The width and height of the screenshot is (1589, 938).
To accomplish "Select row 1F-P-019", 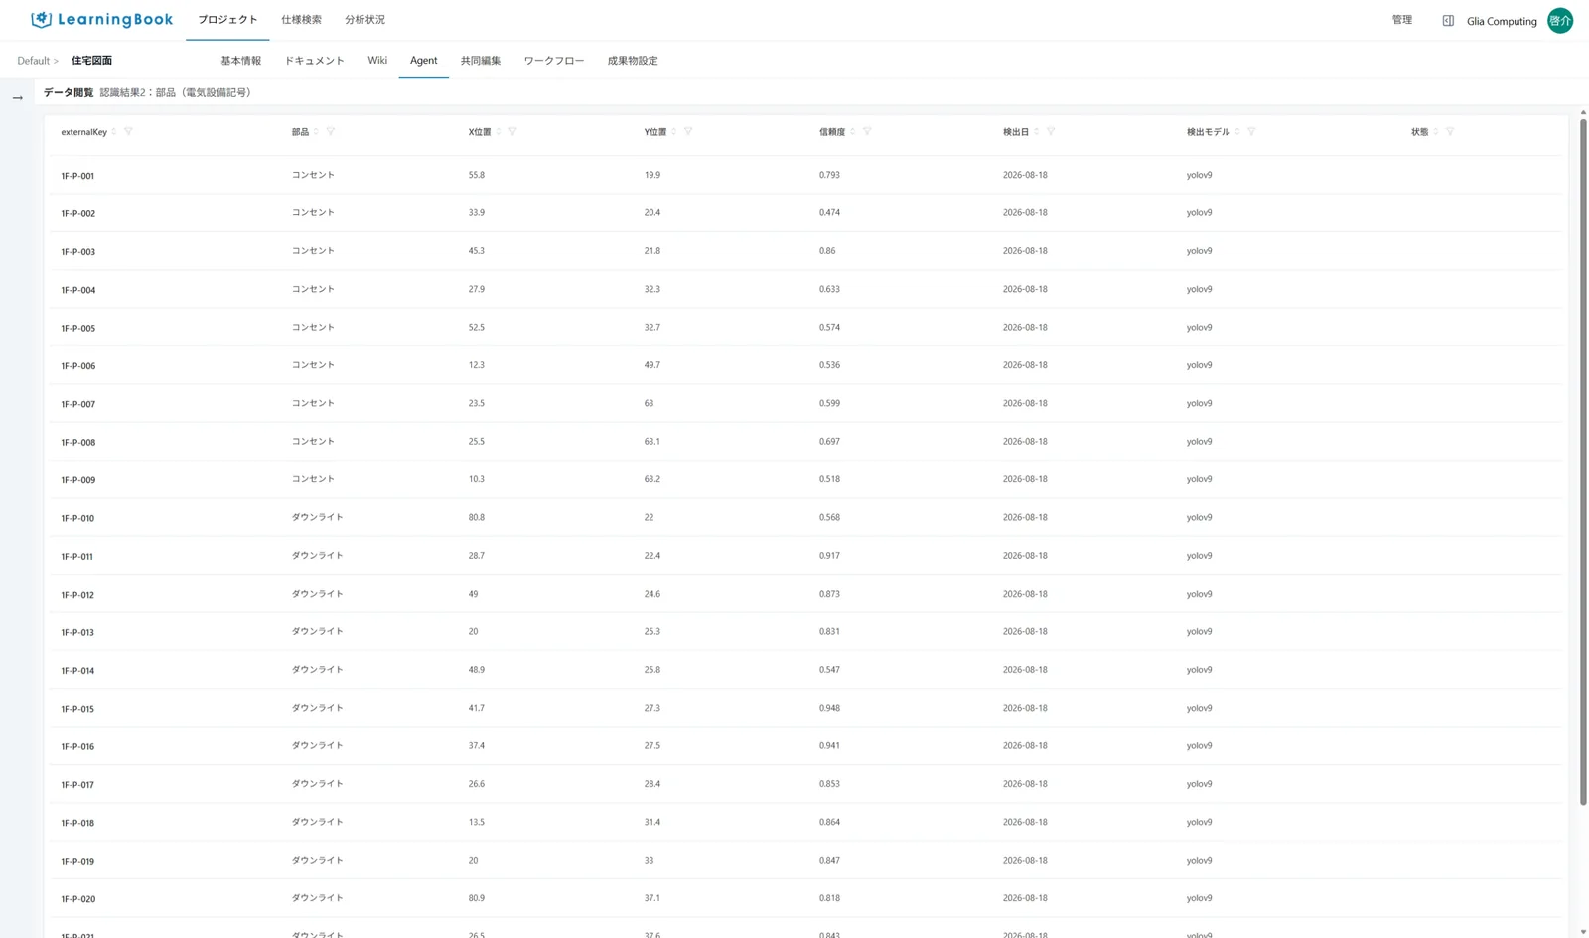I will (804, 861).
